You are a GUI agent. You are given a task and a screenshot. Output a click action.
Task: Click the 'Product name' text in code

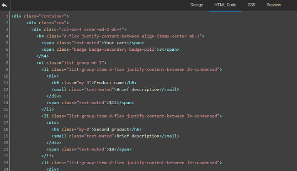click(x=109, y=83)
